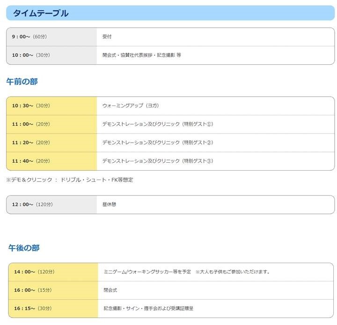Select the 11:00〜 (20分) time cell
The height and width of the screenshot is (325, 337).
(x=31, y=124)
